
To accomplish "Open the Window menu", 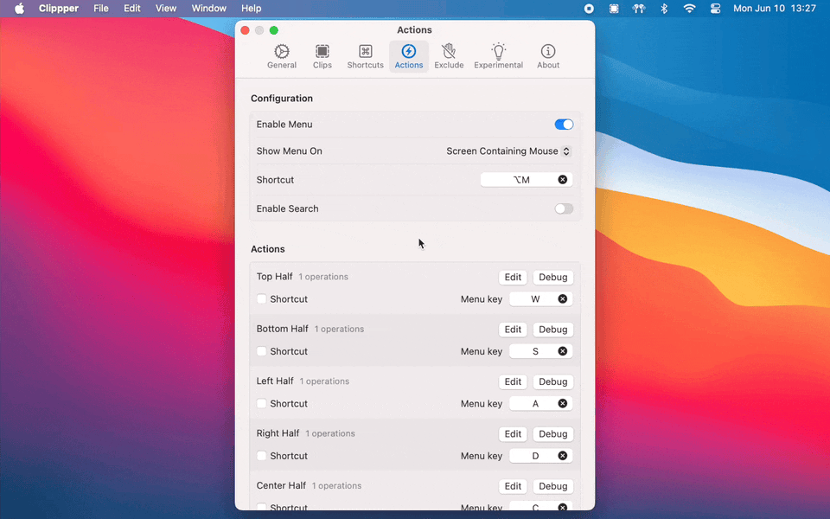I will tap(208, 9).
